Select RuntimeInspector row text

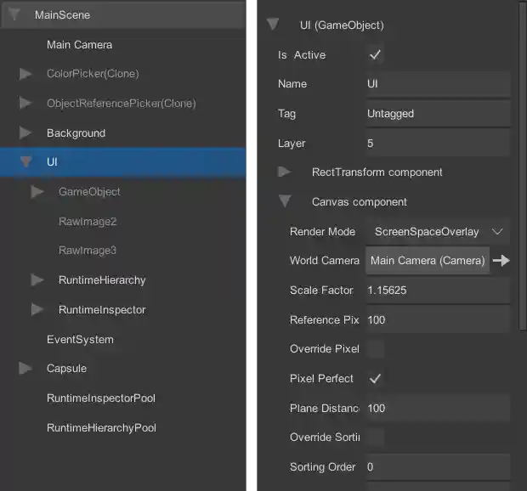(102, 309)
